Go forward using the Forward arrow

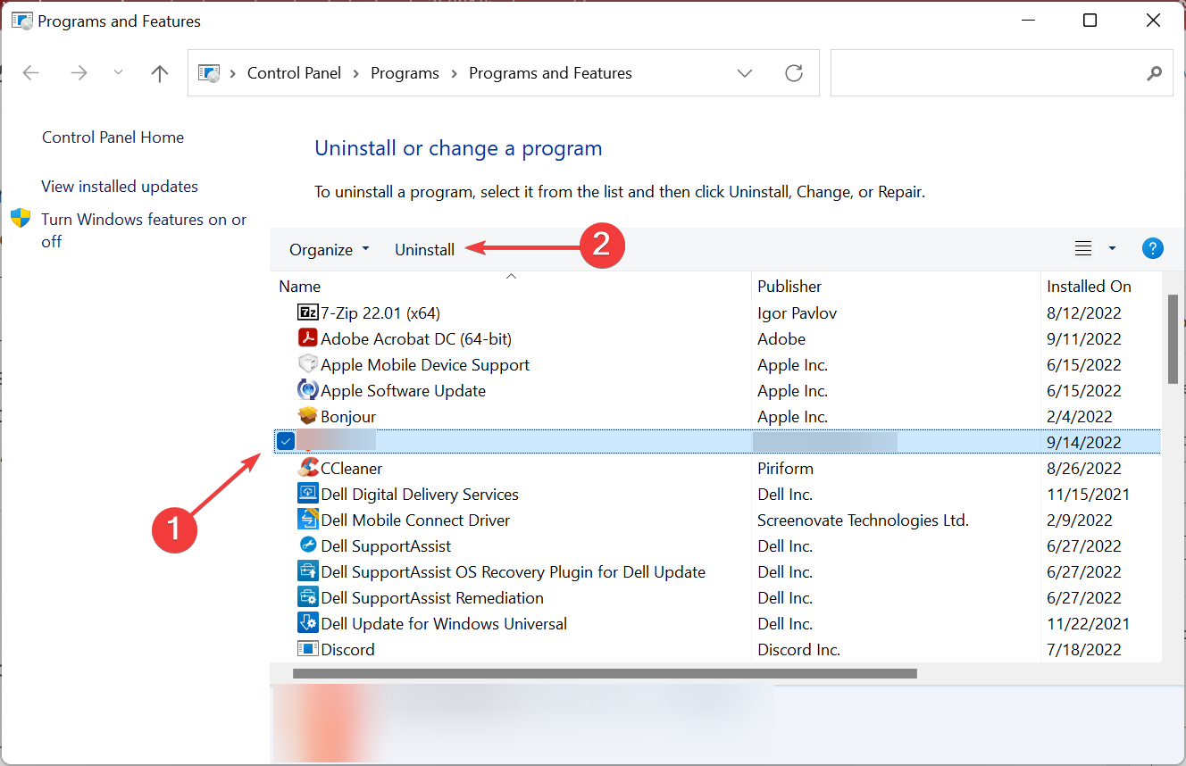[x=79, y=73]
